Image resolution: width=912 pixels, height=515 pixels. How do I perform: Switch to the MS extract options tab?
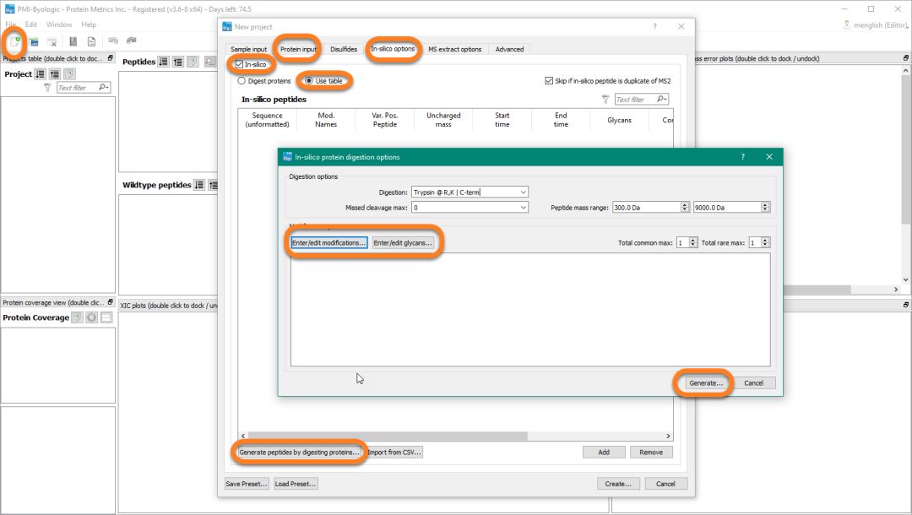pos(454,49)
